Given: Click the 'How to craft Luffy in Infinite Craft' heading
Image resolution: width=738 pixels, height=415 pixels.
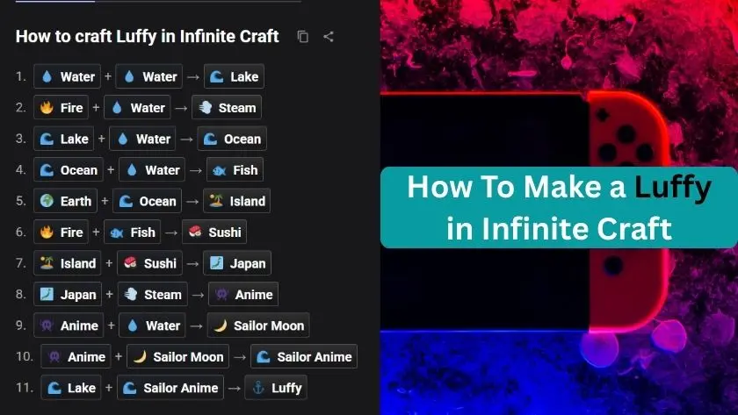Looking at the screenshot, I should (x=148, y=36).
